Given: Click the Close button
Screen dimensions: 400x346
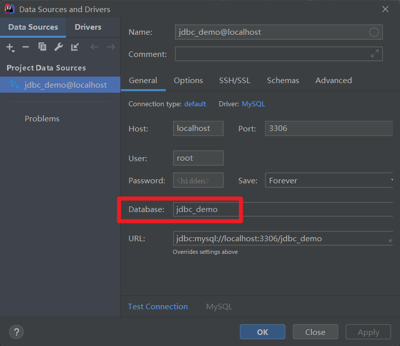Looking at the screenshot, I should (x=315, y=332).
